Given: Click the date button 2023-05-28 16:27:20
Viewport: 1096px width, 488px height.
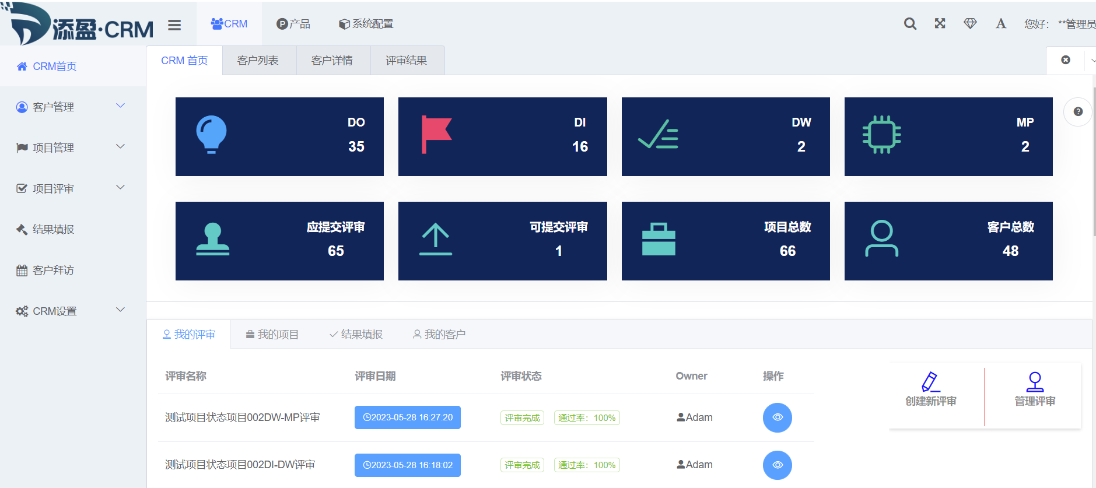Looking at the screenshot, I should 408,417.
